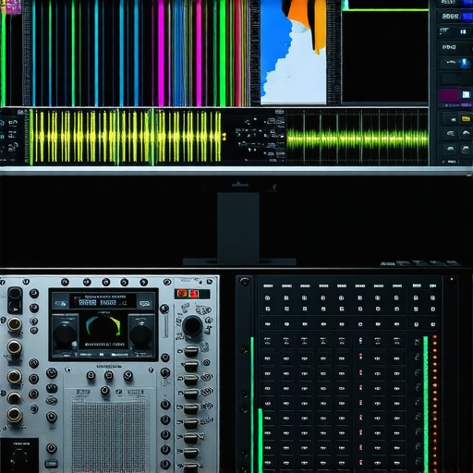The image size is (473, 473).
Task: Click the short green meter at mixer's lower left
Action: click(x=261, y=441)
